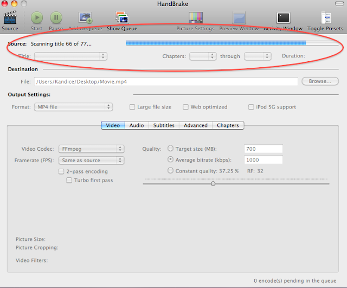
Task: Click the 'Destination' heading
Action: [x=23, y=69]
